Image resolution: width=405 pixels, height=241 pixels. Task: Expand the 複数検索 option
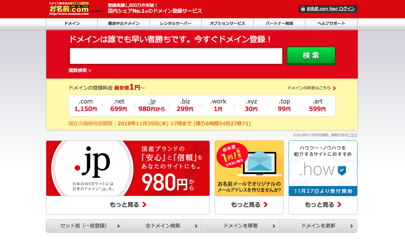[80, 70]
